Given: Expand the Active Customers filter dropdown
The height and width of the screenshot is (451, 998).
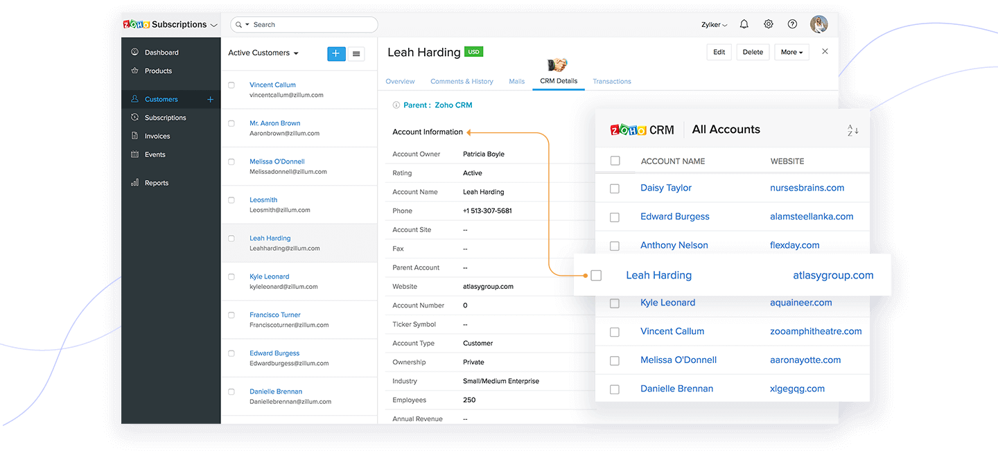Looking at the screenshot, I should [x=263, y=53].
